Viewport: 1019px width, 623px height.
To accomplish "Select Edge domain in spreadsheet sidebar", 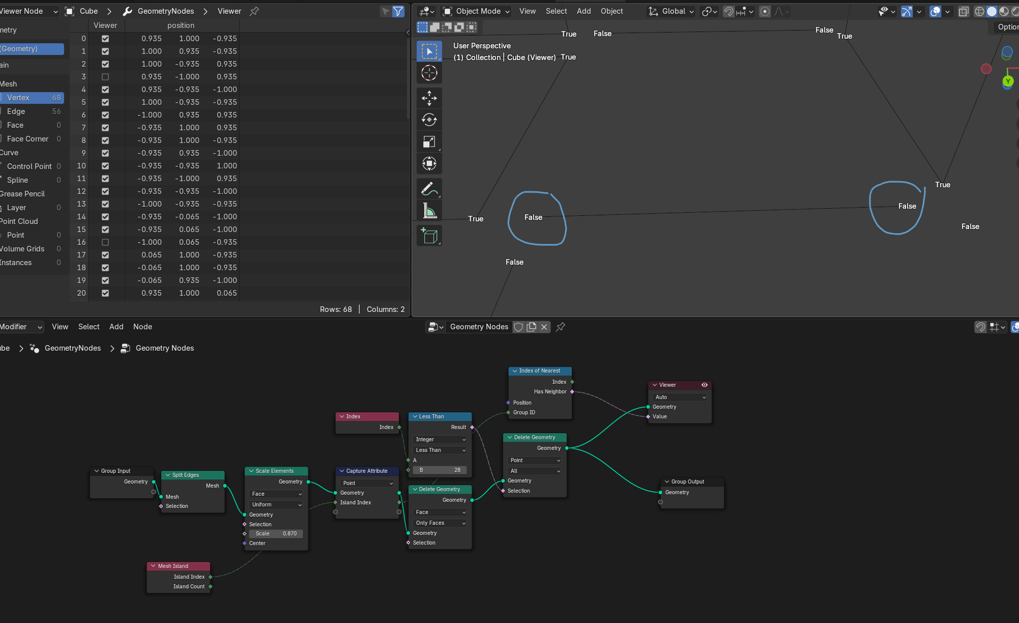I will pos(32,111).
